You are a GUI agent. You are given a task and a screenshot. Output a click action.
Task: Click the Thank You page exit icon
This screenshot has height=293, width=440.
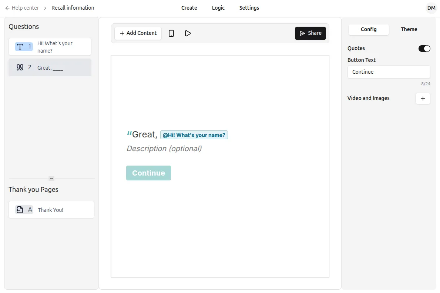20,210
